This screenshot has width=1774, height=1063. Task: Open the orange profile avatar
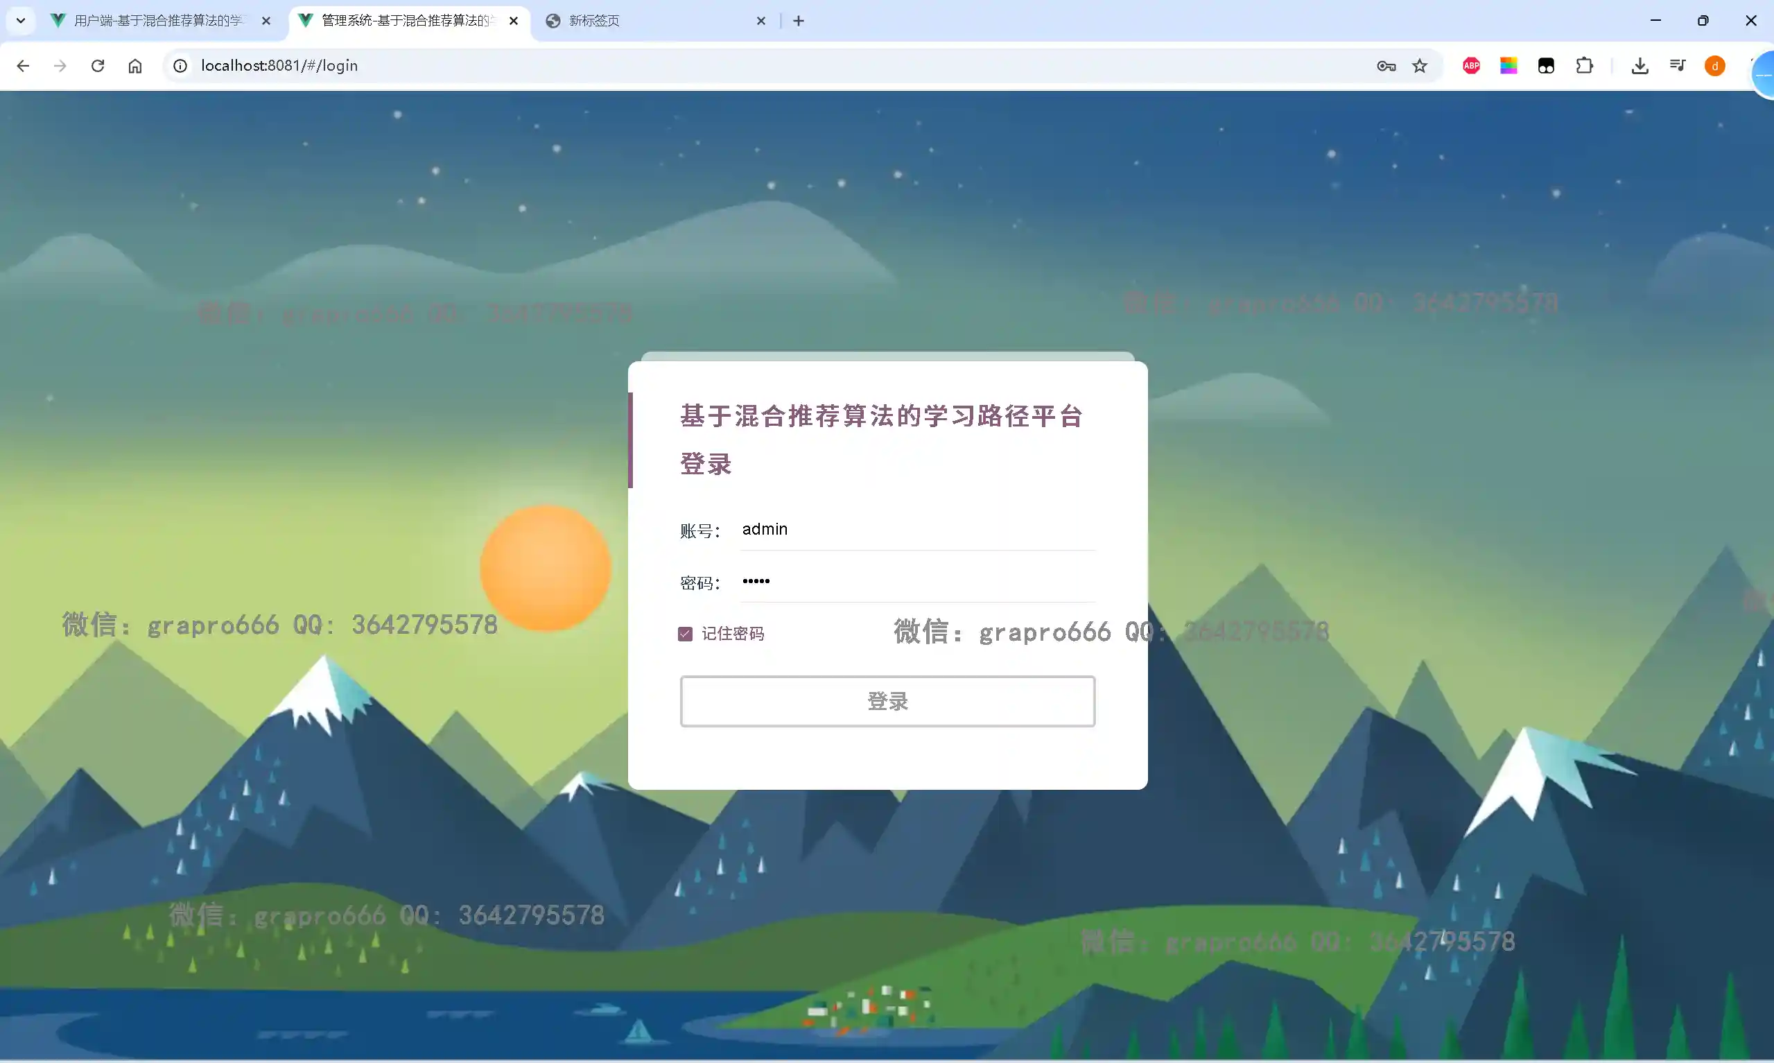1714,66
